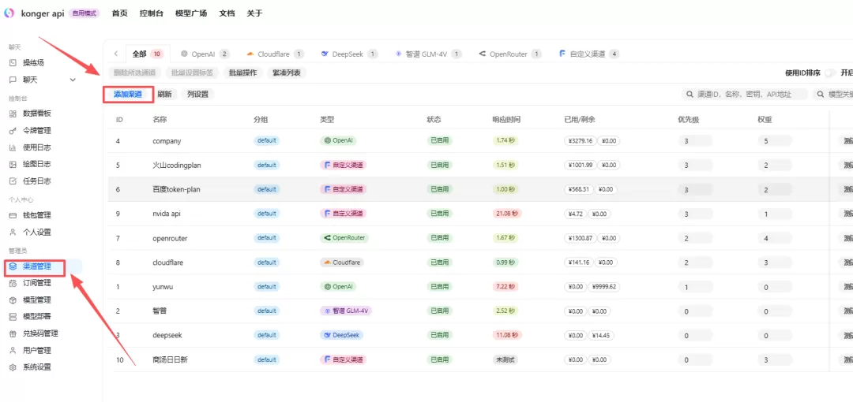Open 个人设置 in the sidebar
The height and width of the screenshot is (402, 853).
click(x=36, y=232)
